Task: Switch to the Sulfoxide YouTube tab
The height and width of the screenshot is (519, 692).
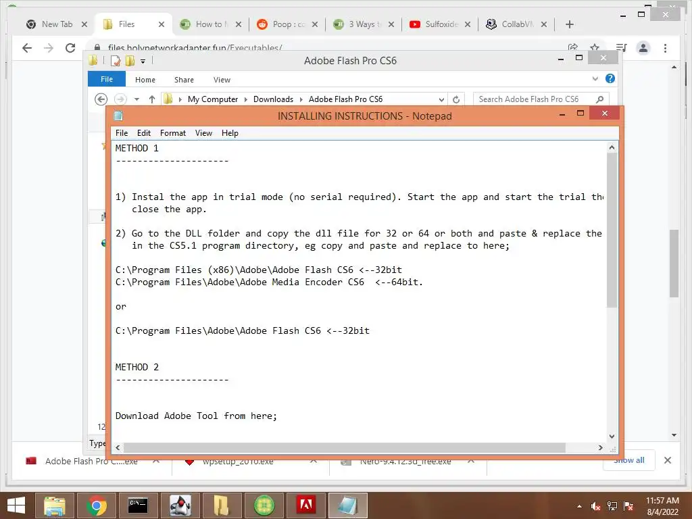Action: 441,24
